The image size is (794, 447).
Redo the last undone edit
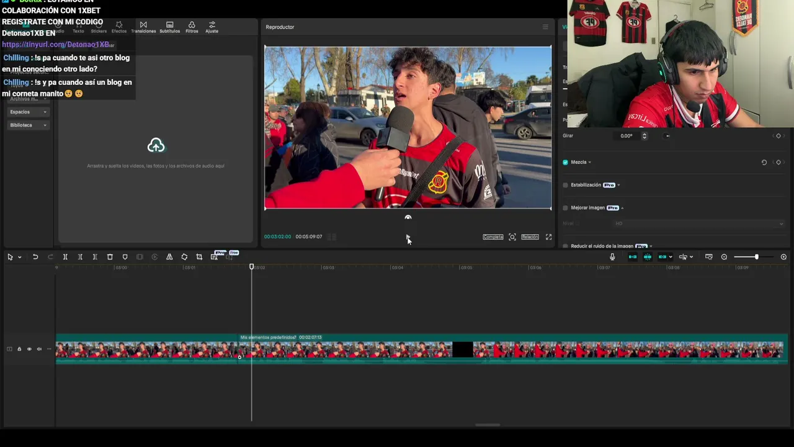coord(50,257)
